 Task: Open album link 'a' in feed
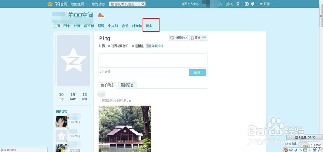click(130, 100)
